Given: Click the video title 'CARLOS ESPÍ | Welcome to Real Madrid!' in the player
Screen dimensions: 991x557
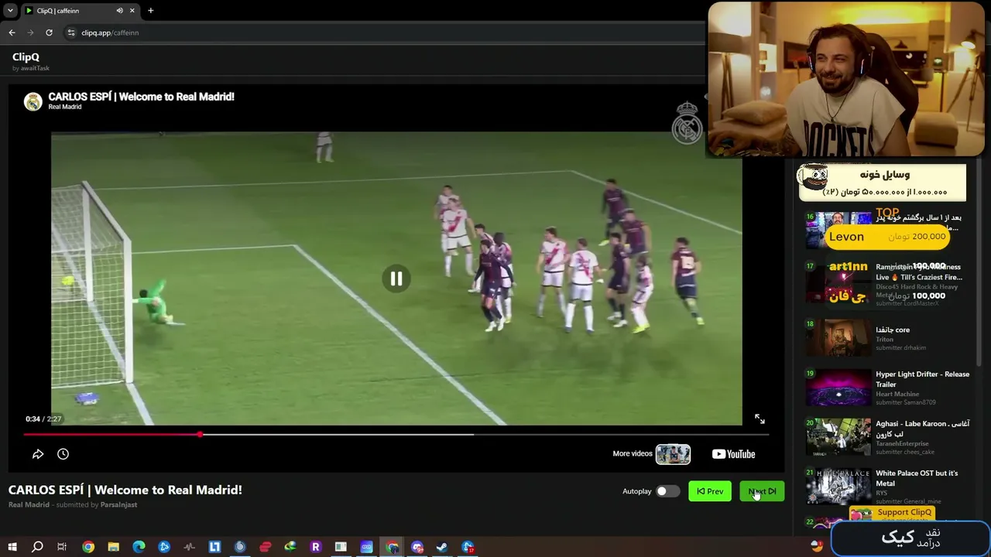Looking at the screenshot, I should pyautogui.click(x=141, y=97).
